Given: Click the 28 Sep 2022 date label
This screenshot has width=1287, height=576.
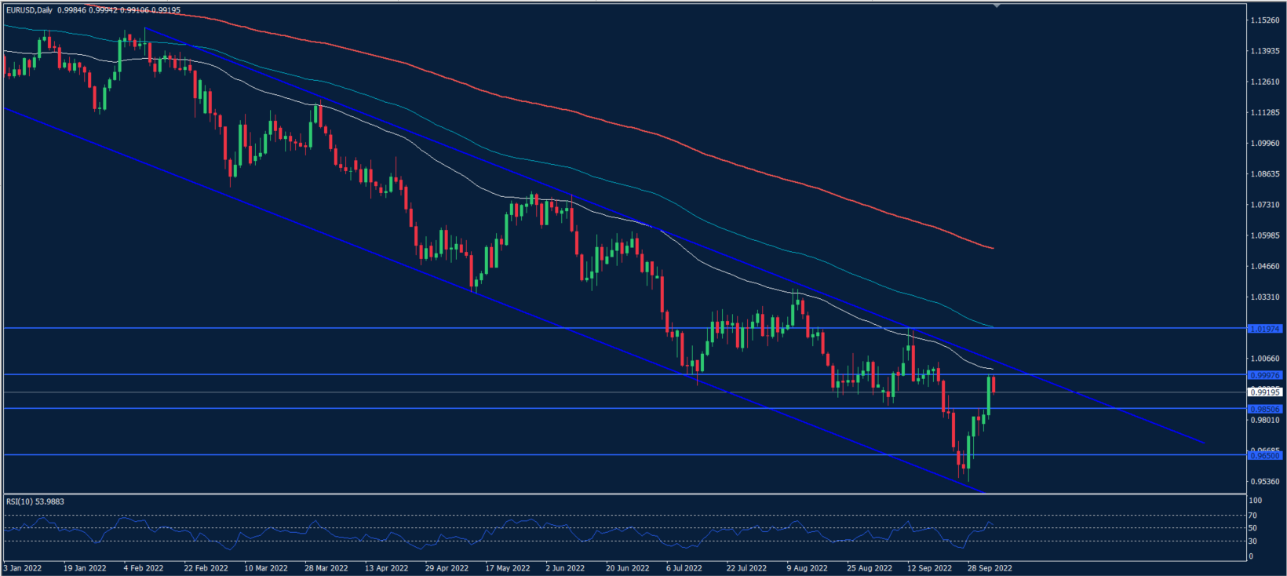Looking at the screenshot, I should click(x=990, y=568).
